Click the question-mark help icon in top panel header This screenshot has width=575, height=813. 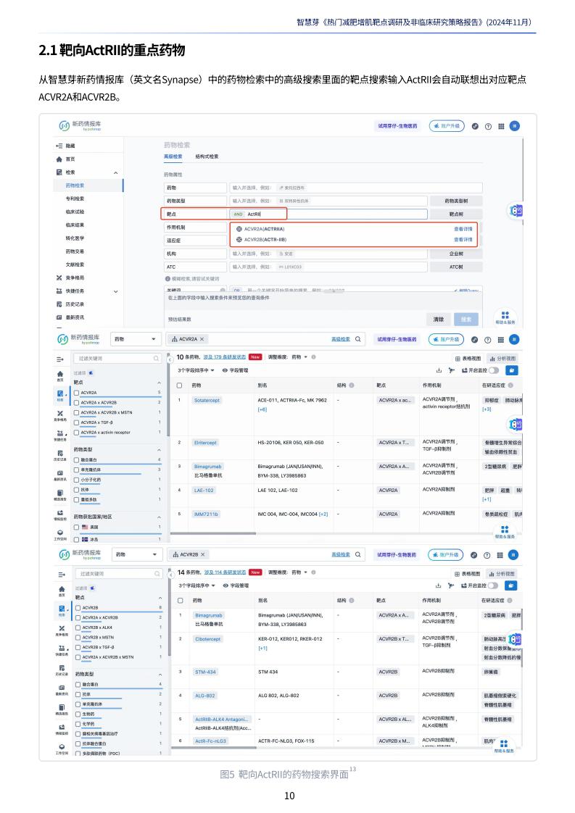488,126
